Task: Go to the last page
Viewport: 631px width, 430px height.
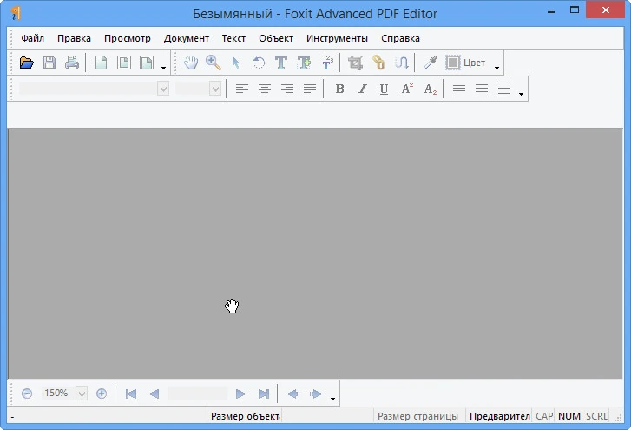Action: click(264, 394)
